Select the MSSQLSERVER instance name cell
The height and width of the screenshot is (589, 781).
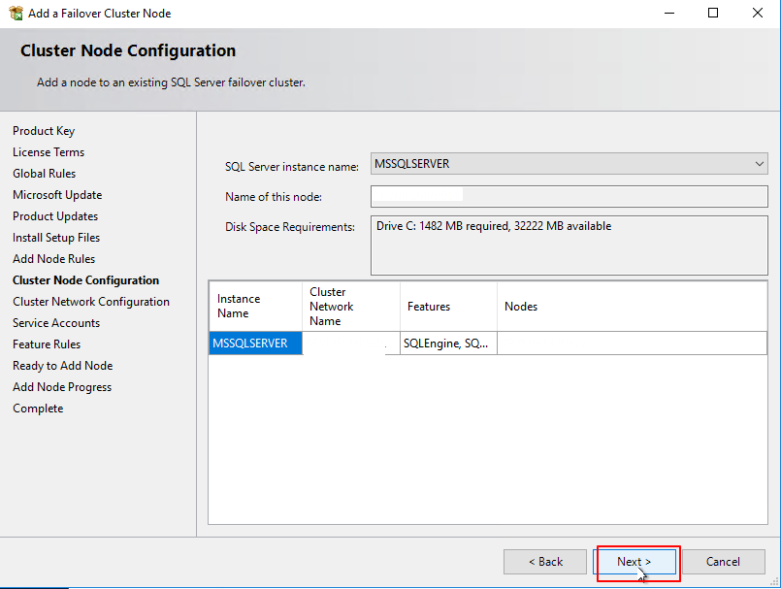tap(255, 344)
